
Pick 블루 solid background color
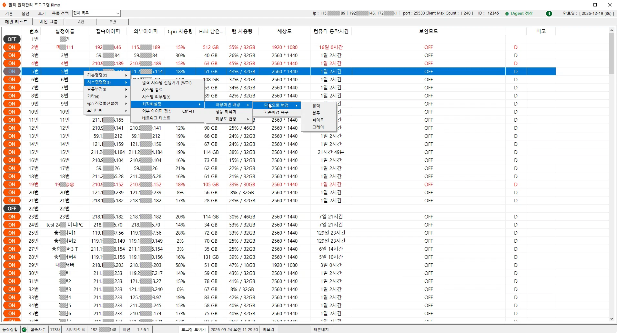tap(316, 113)
